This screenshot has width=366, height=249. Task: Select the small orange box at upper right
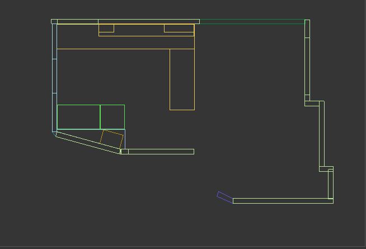pos(179,28)
